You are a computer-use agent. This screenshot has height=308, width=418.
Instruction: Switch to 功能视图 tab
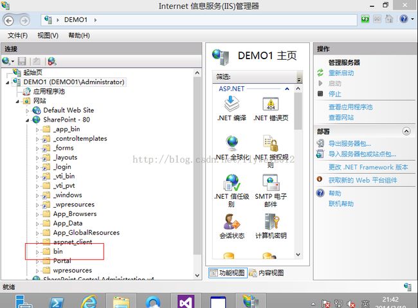[228, 273]
